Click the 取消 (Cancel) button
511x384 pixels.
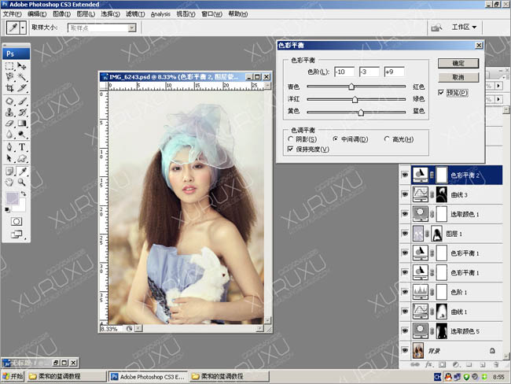click(458, 77)
